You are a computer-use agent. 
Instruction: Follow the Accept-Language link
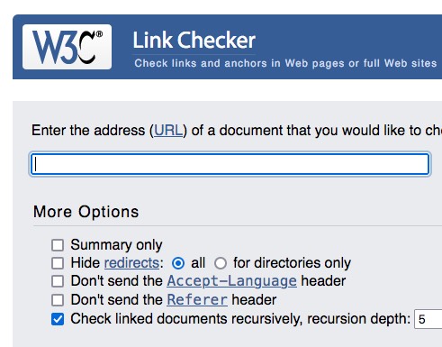pyautogui.click(x=232, y=281)
